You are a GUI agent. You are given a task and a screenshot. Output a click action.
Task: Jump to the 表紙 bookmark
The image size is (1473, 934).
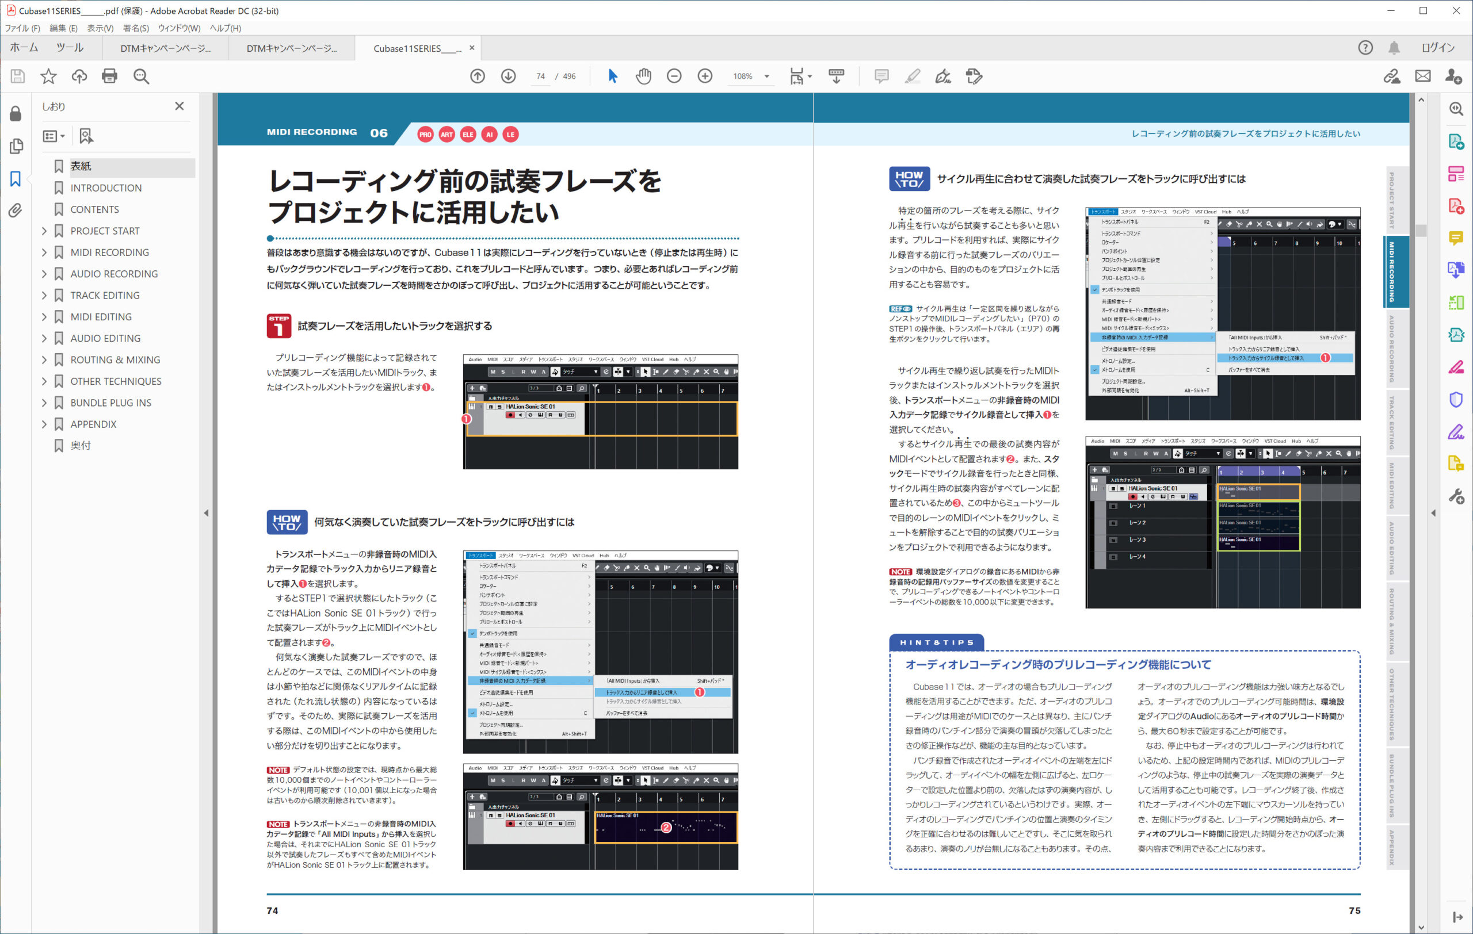click(x=80, y=166)
